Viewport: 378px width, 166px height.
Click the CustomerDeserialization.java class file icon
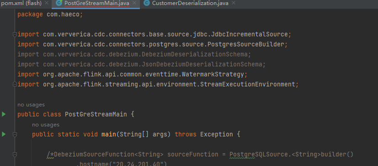click(x=146, y=3)
